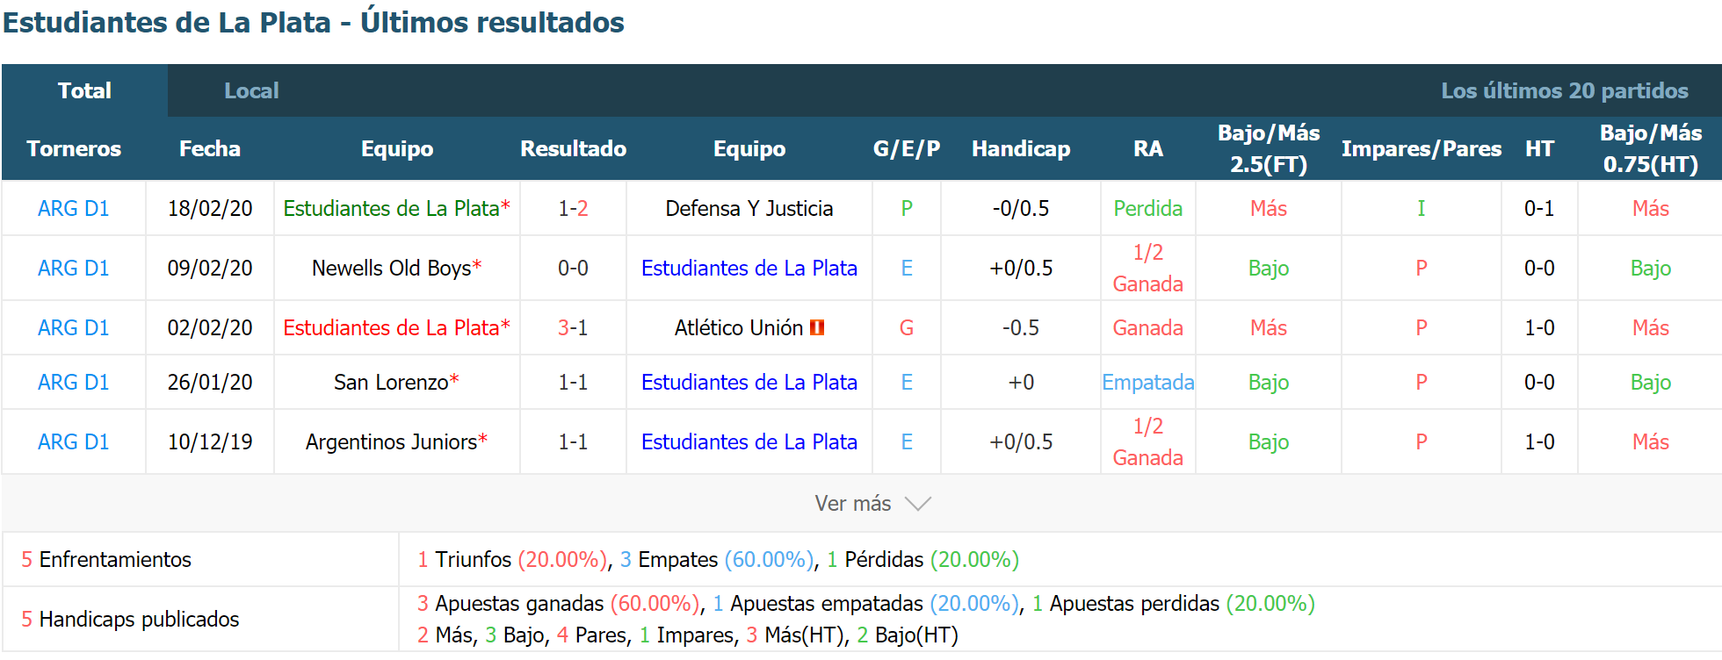Click the Argentinos Juniors team name
1722x660 pixels.
click(x=391, y=442)
